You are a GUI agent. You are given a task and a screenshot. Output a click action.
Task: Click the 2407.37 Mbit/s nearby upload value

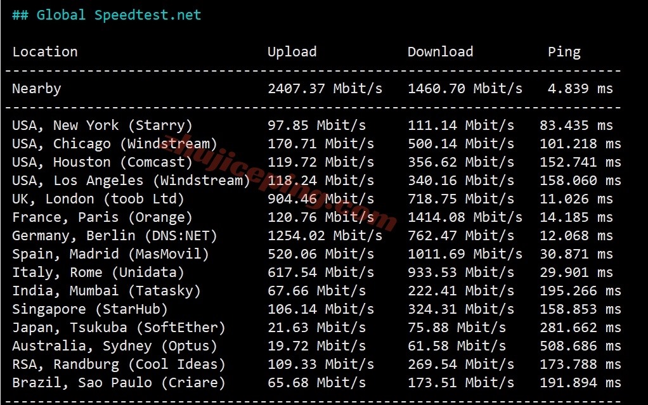[325, 89]
